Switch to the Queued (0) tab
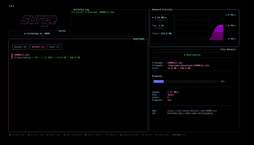The width and height of the screenshot is (254, 145). pos(21,47)
